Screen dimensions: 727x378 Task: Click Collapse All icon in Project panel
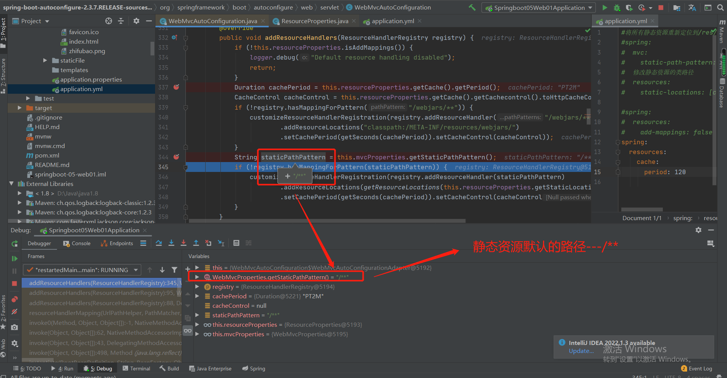pyautogui.click(x=121, y=21)
